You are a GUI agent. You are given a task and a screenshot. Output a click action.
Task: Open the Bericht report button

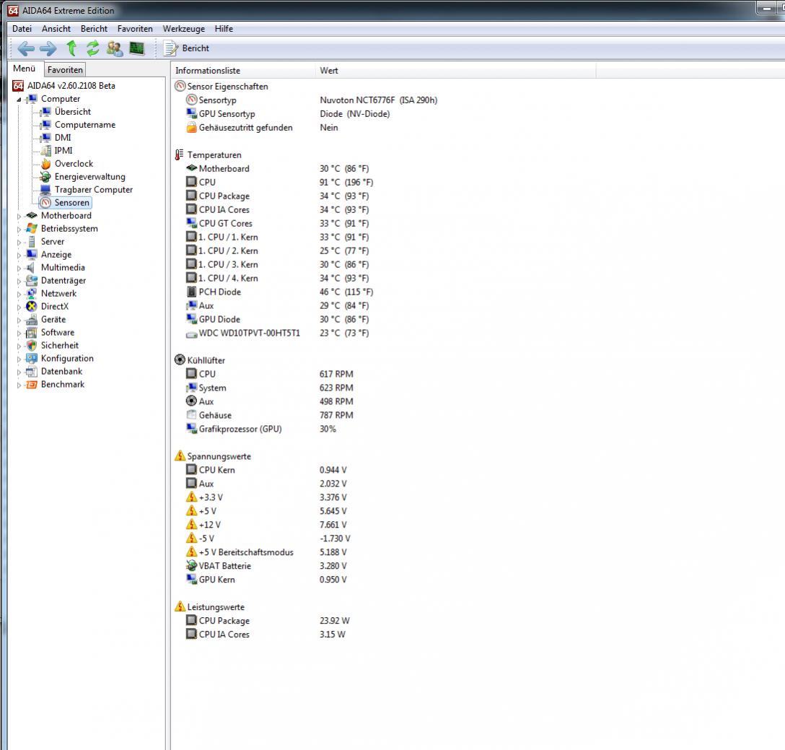(187, 48)
